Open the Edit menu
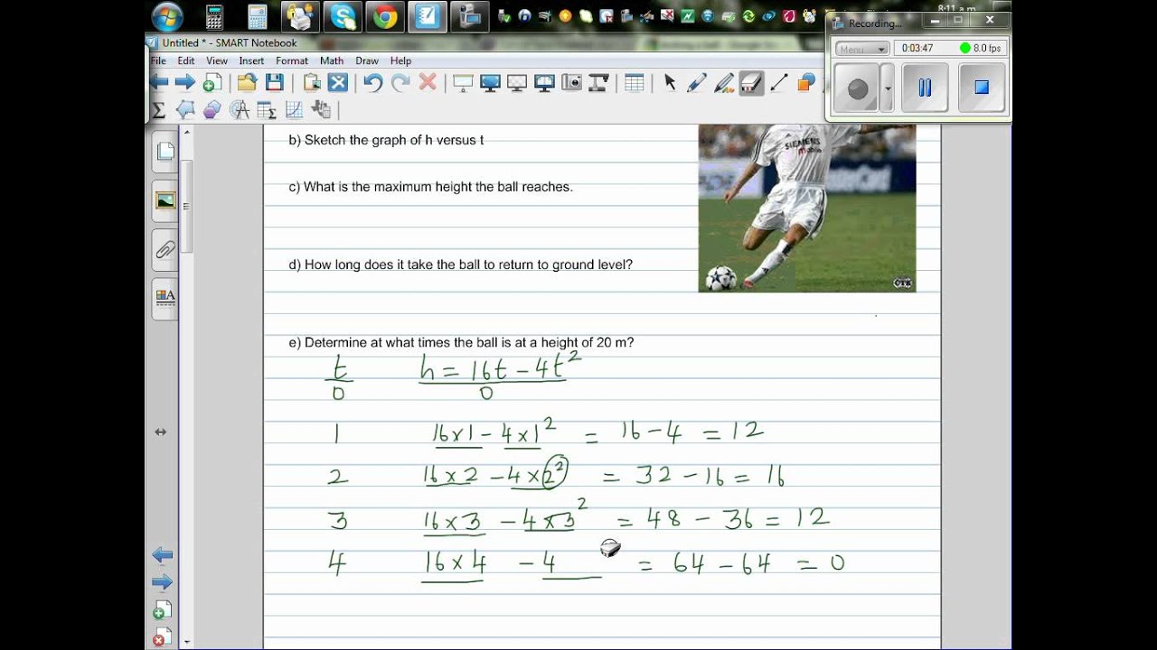Viewport: 1157px width, 650px height. tap(185, 60)
